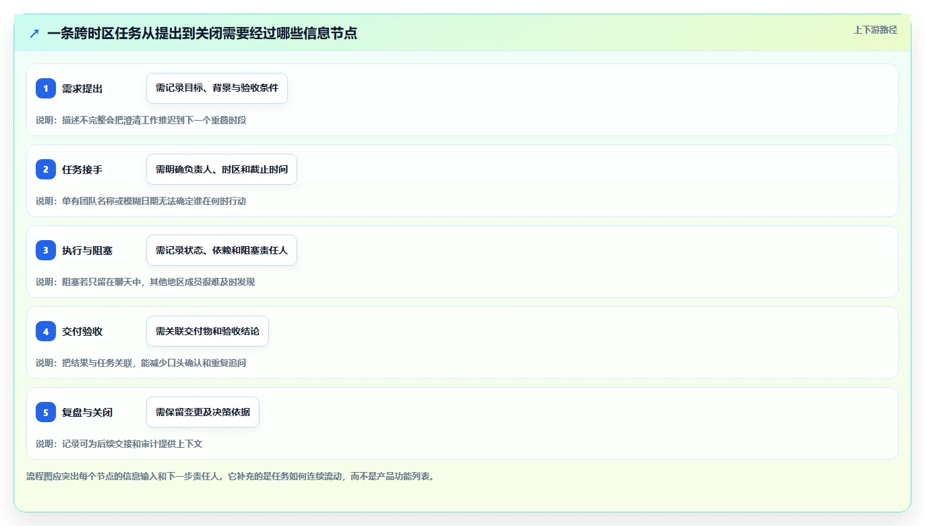
Task: Click the note 记录可为后续交接和审计提供上下文
Action: [x=132, y=444]
